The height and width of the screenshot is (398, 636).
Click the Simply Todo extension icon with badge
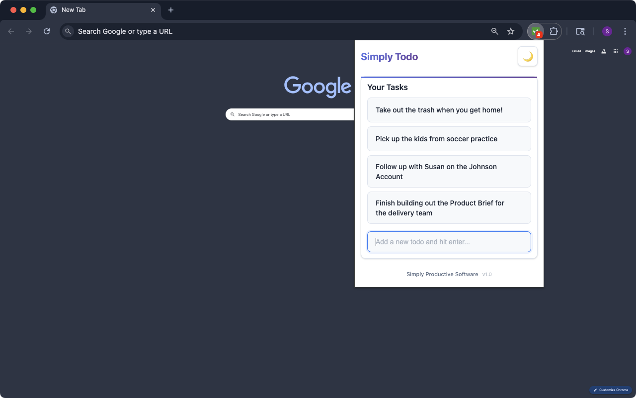[536, 31]
